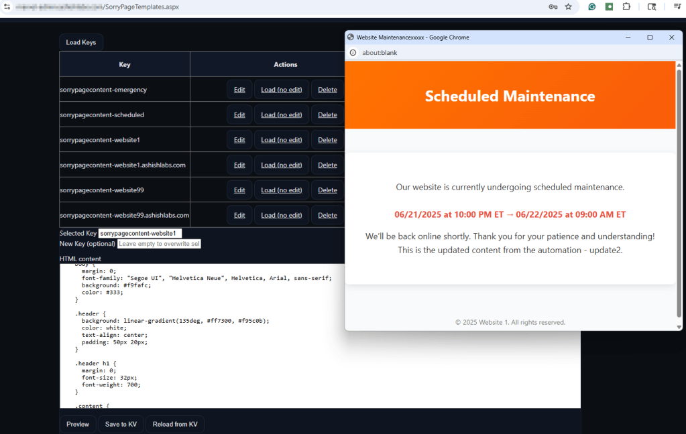Screen dimensions: 686x434
Task: Open the Extensions puzzle piece menu
Action: point(626,7)
